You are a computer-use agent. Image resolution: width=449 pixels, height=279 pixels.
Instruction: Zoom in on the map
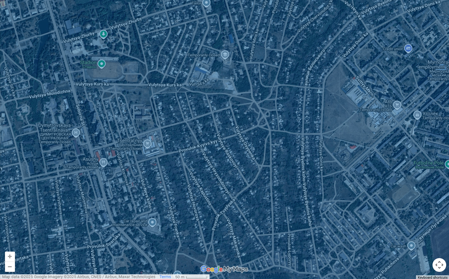click(10, 257)
